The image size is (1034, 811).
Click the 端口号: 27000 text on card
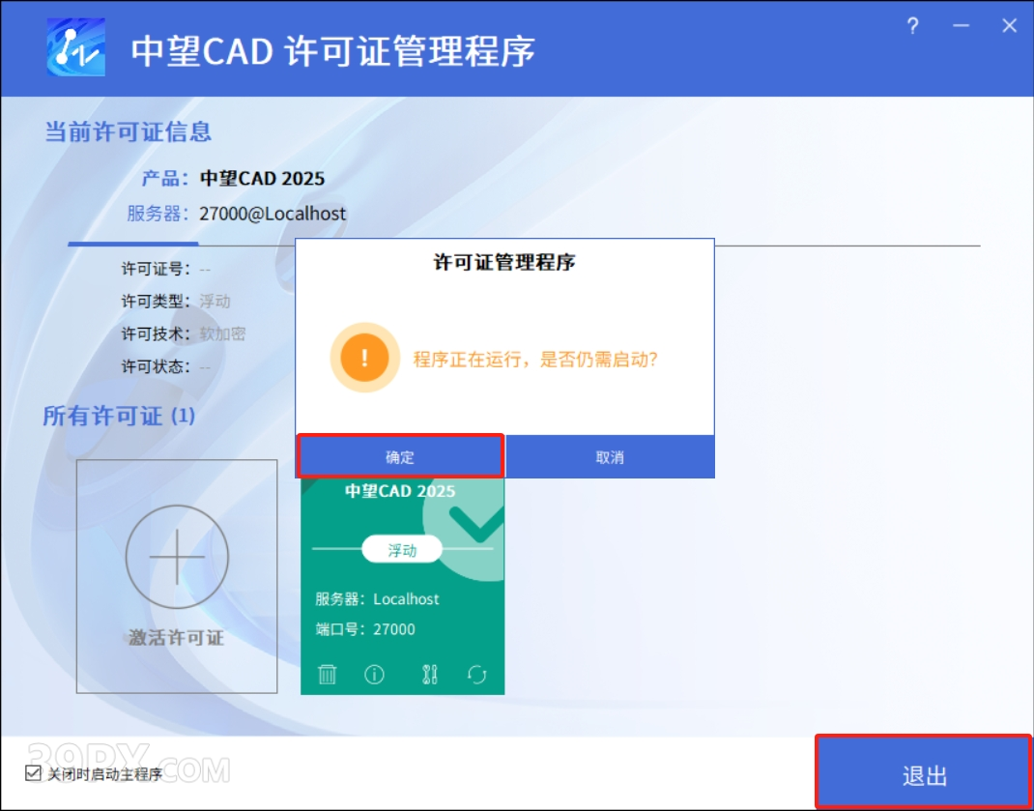[365, 629]
